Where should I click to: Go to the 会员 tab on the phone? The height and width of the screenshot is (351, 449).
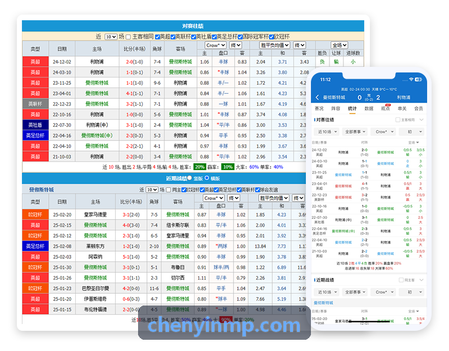point(419,108)
